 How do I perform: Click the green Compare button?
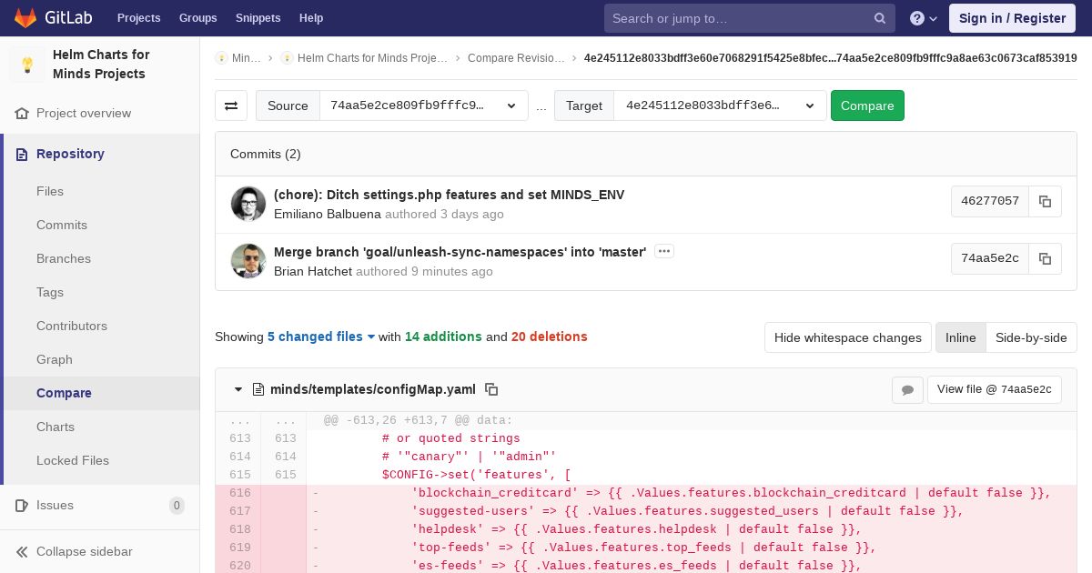(867, 106)
